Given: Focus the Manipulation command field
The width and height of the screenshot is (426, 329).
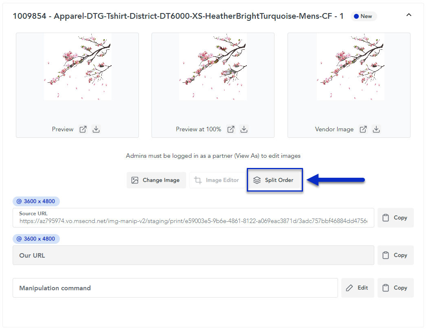Looking at the screenshot, I should 175,288.
